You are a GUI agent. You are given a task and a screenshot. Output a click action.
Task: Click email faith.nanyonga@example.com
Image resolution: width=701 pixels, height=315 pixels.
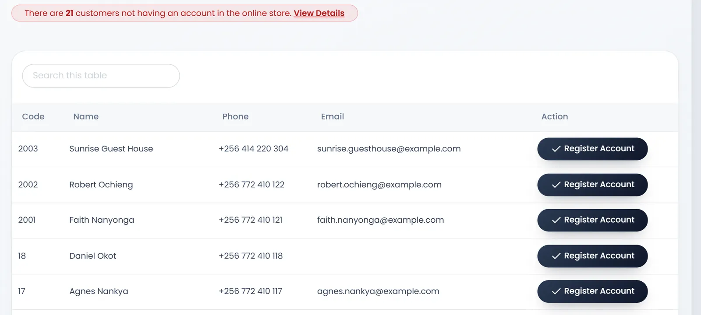[381, 220]
